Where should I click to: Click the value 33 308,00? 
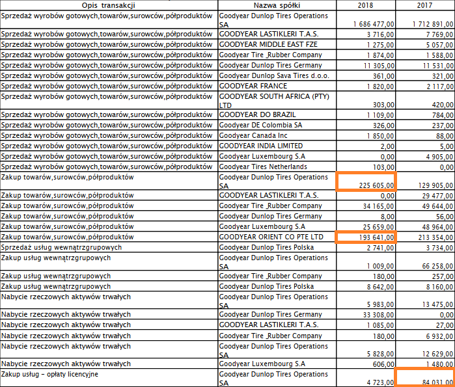coord(379,315)
